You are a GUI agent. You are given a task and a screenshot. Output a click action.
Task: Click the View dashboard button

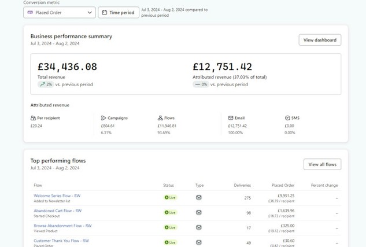(320, 40)
